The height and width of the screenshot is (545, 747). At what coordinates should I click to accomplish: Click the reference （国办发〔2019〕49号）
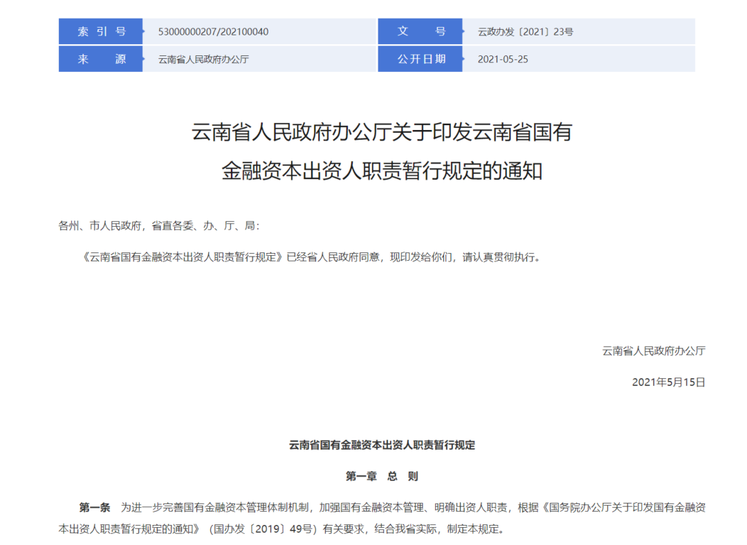[263, 529]
